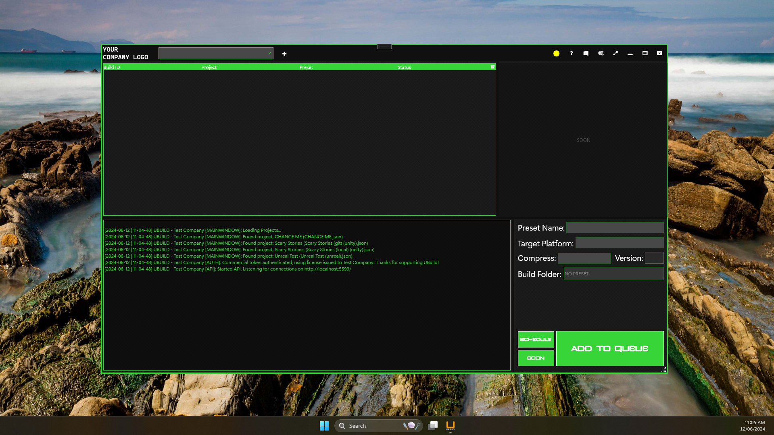
Task: Click the Preset Name input field
Action: coord(615,228)
